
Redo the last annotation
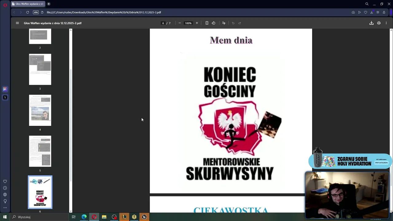240,23
